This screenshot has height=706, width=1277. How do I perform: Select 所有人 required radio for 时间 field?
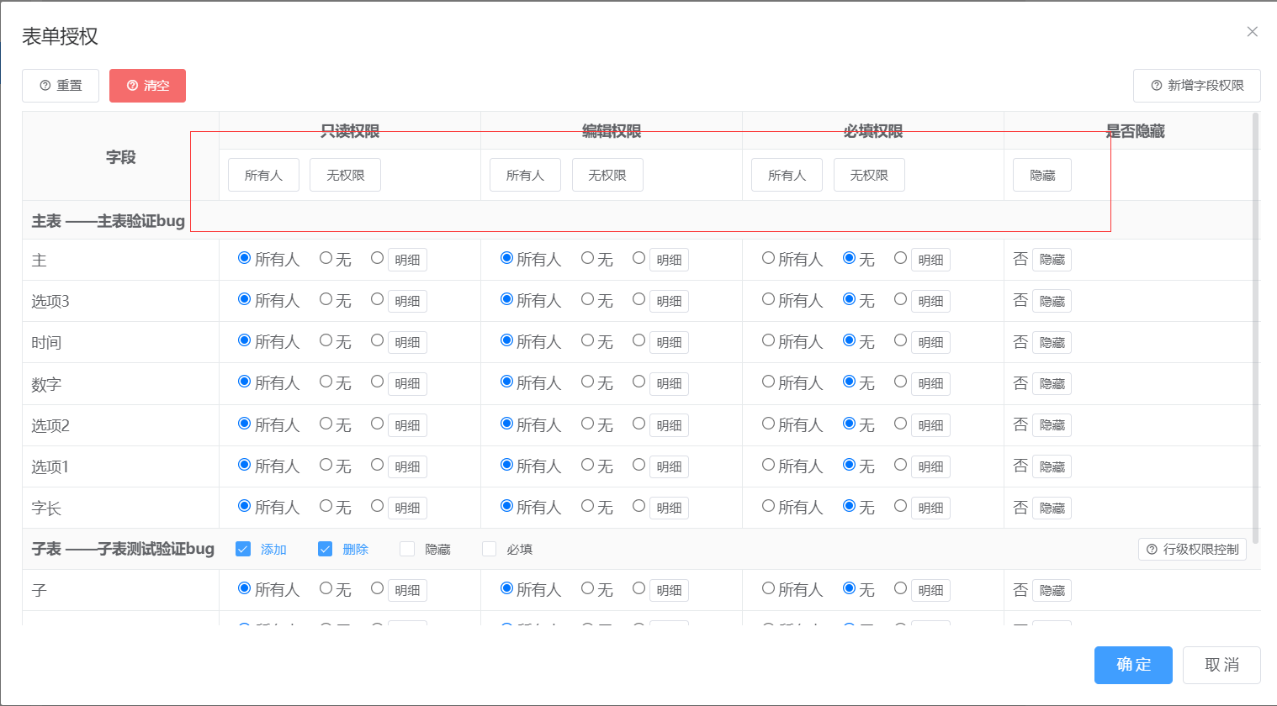pyautogui.click(x=768, y=340)
